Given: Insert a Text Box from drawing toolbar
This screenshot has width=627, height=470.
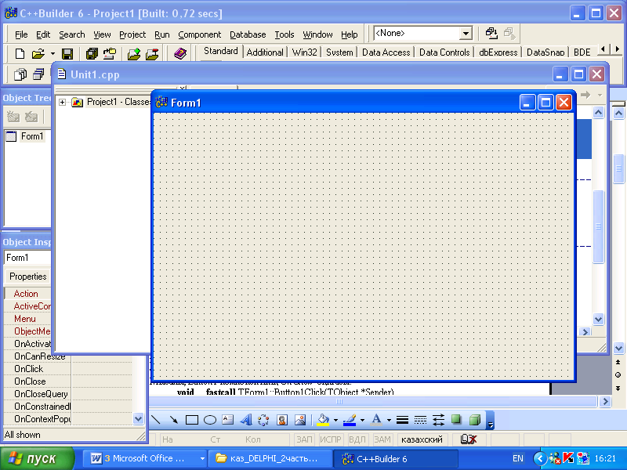Looking at the screenshot, I should click(x=227, y=420).
